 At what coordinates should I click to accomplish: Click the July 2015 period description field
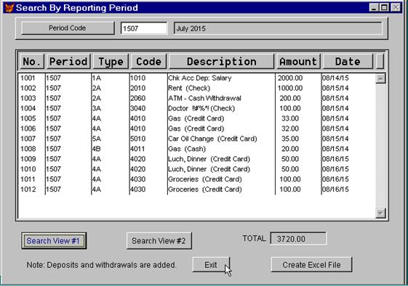(x=278, y=28)
